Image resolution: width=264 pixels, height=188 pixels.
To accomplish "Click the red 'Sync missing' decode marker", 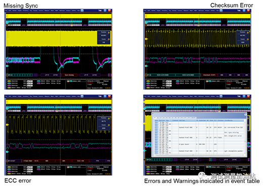I will click(x=69, y=75).
